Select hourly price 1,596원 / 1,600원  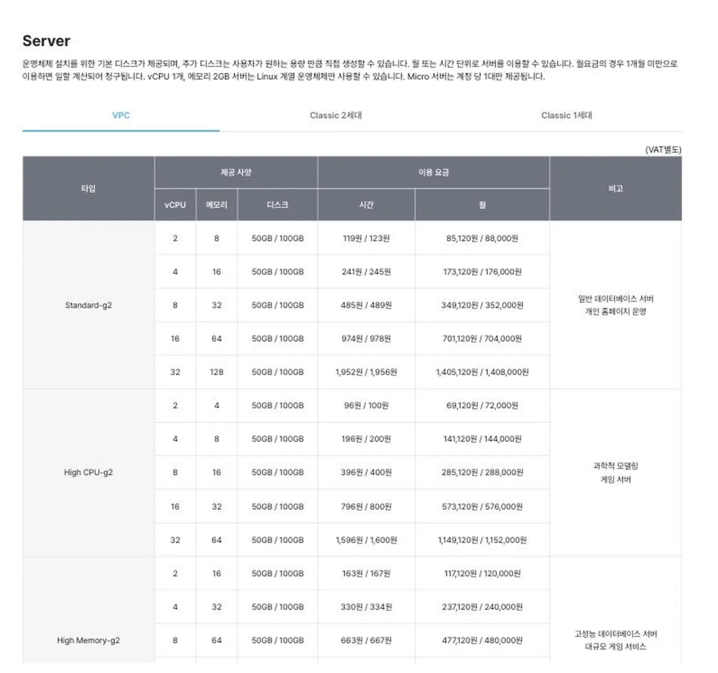(366, 540)
